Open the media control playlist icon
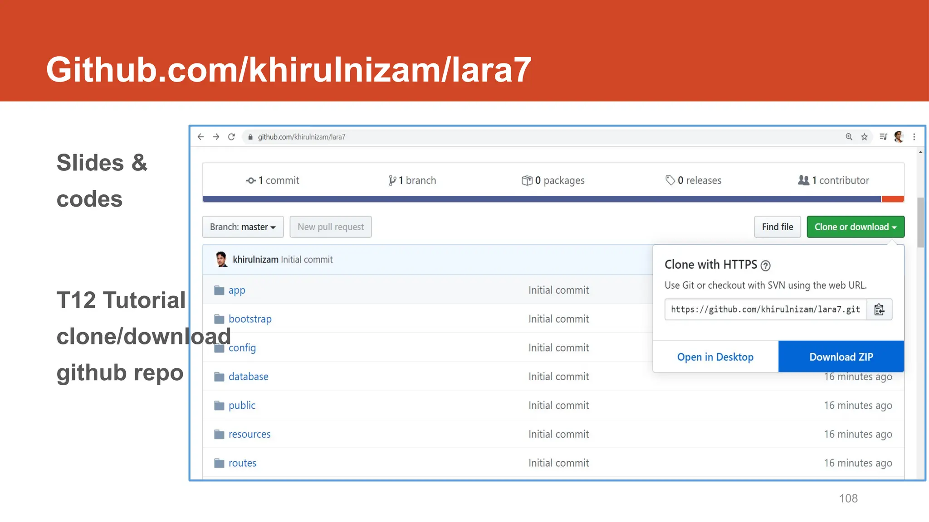Viewport: 929px width, 522px height. [x=883, y=136]
